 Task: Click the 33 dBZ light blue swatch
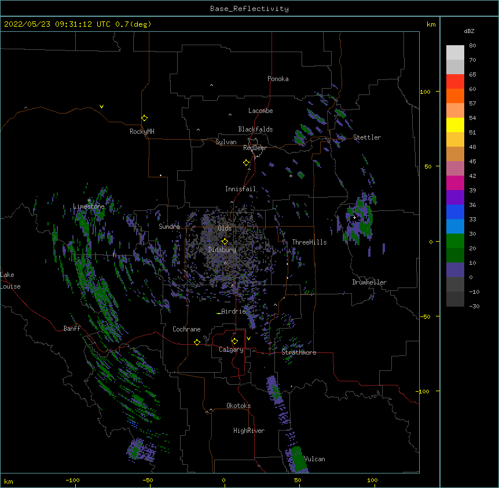455,226
